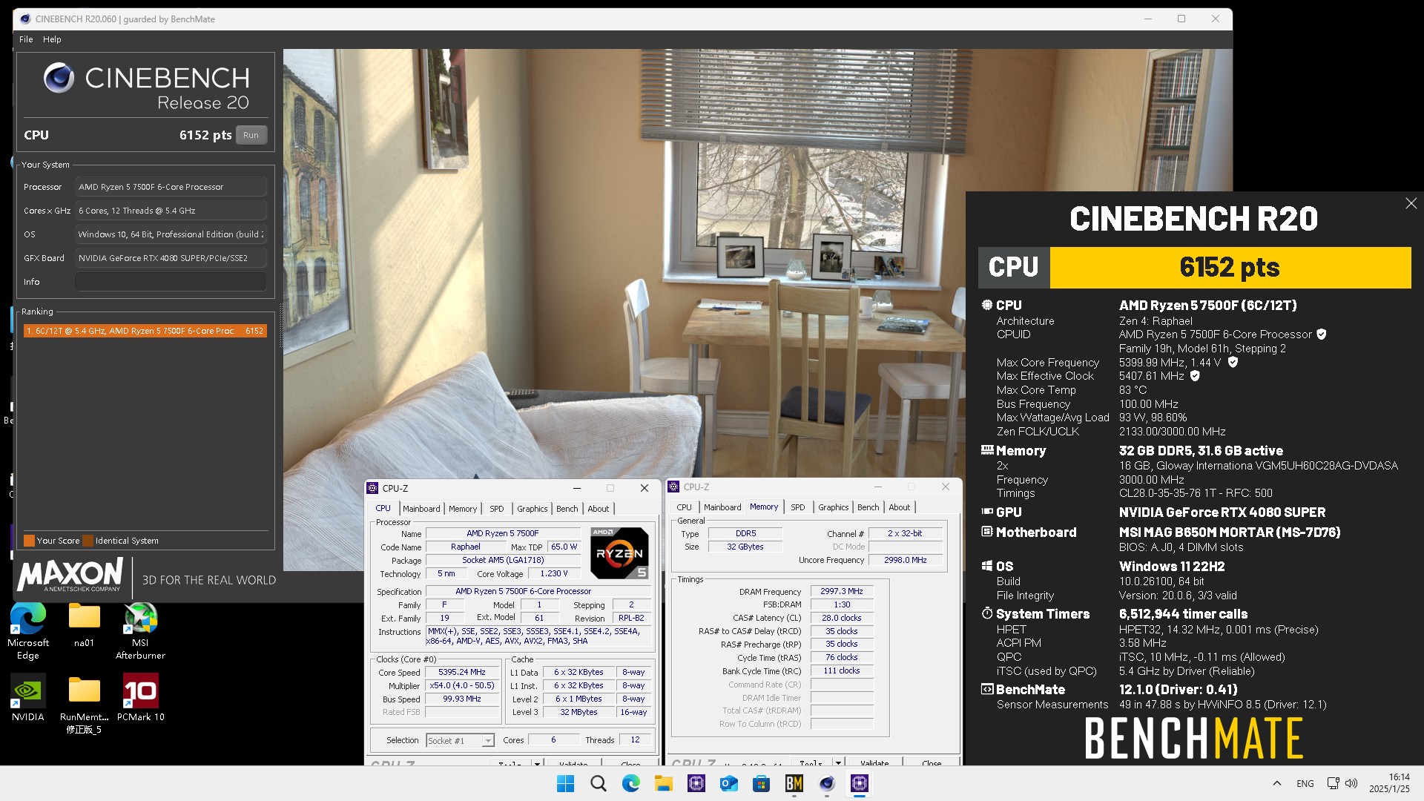Click the DRAM Frequency value 2997.3 MHz
This screenshot has height=801, width=1424.
pos(842,591)
